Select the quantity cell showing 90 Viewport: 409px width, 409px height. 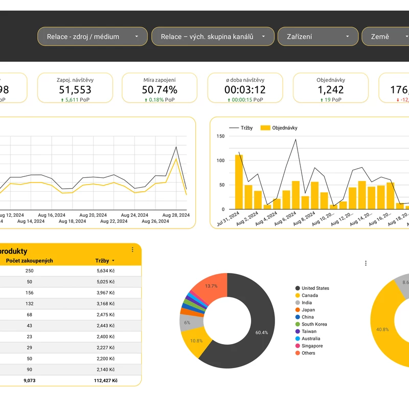(x=30, y=370)
